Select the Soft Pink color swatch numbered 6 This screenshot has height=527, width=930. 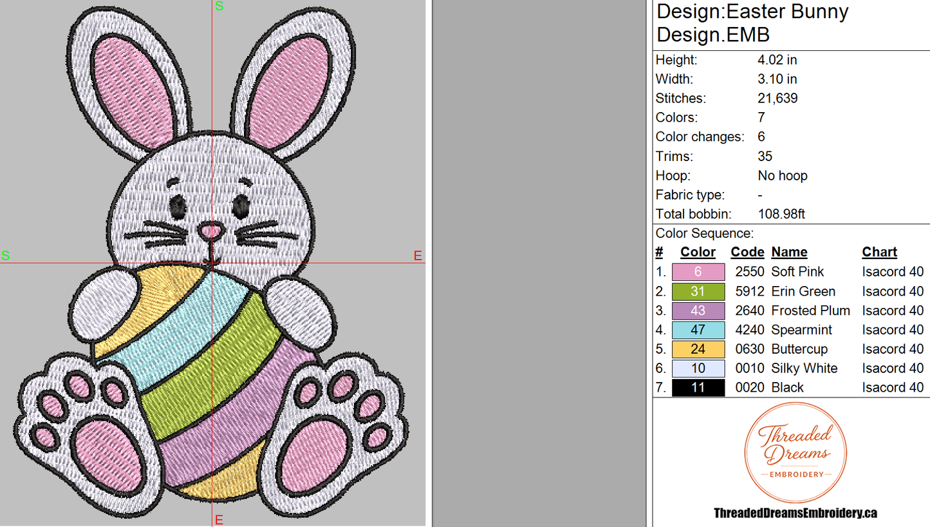[x=698, y=272]
